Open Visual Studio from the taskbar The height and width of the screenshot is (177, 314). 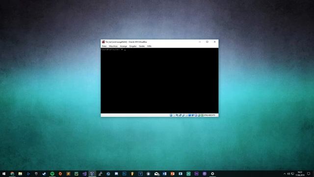[84, 174]
